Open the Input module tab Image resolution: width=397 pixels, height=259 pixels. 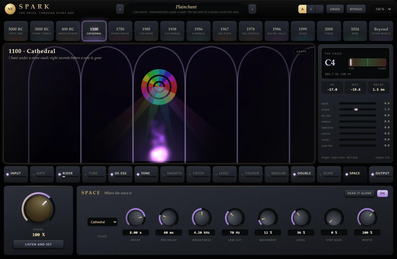pos(16,174)
